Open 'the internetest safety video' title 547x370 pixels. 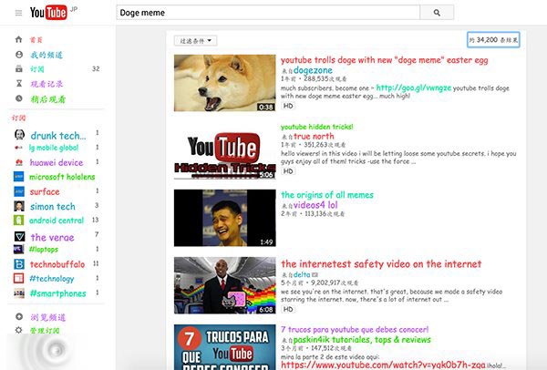381,264
